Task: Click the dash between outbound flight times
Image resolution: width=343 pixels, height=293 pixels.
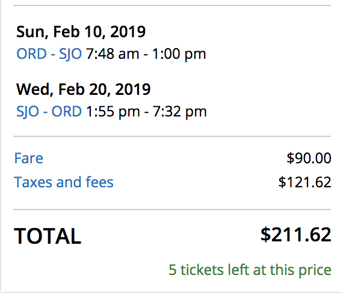Action: 146,54
